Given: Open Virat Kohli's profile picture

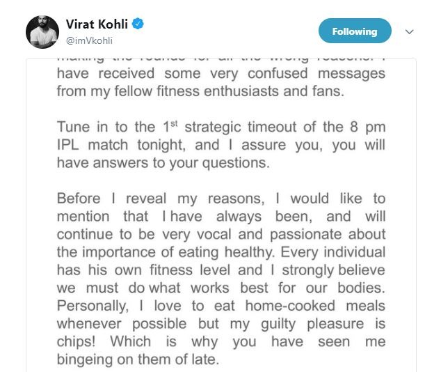Looking at the screenshot, I should coord(42,32).
